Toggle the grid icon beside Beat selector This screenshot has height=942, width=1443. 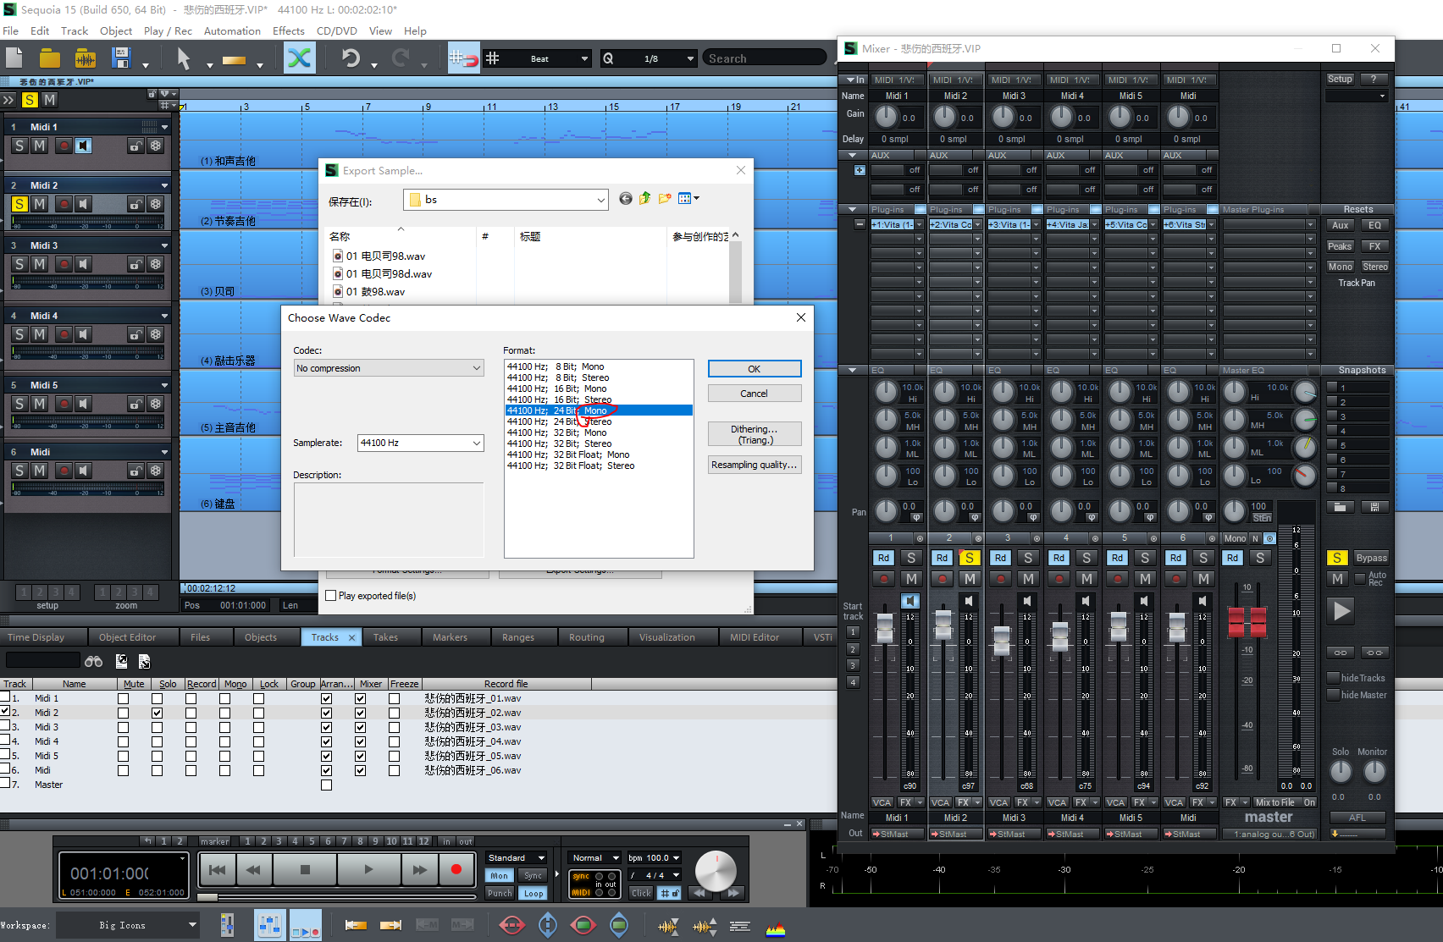click(x=492, y=58)
